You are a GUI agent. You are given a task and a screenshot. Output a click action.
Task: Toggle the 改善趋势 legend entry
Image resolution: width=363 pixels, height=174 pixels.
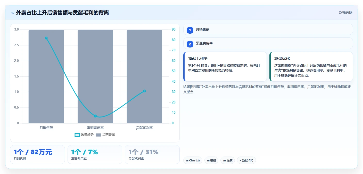pos(84,135)
